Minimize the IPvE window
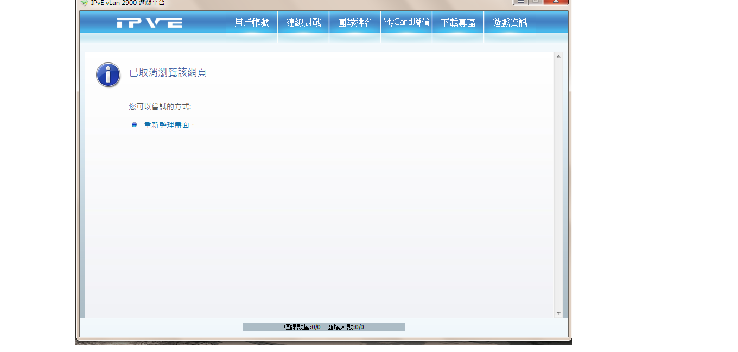 coord(520,2)
